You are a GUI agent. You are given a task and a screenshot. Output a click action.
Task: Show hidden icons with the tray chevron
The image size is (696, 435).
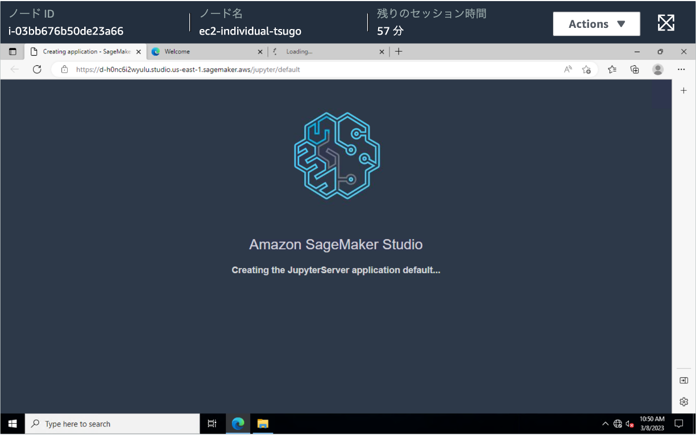(606, 423)
